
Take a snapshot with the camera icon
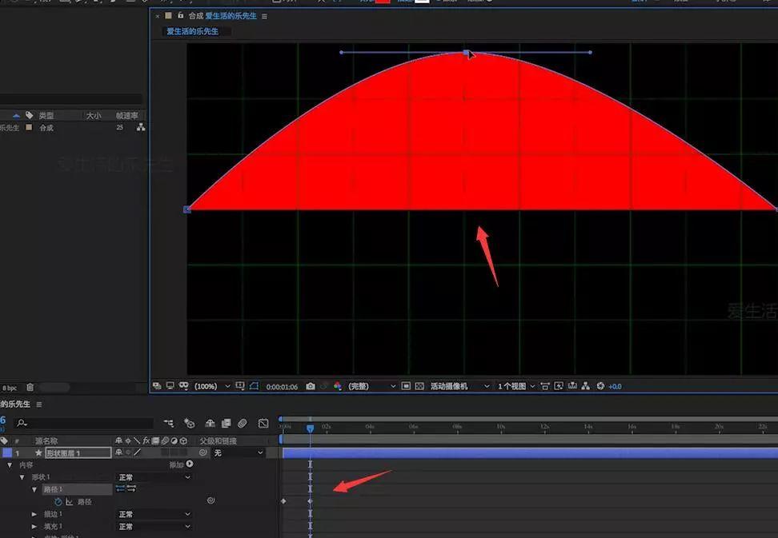click(311, 386)
